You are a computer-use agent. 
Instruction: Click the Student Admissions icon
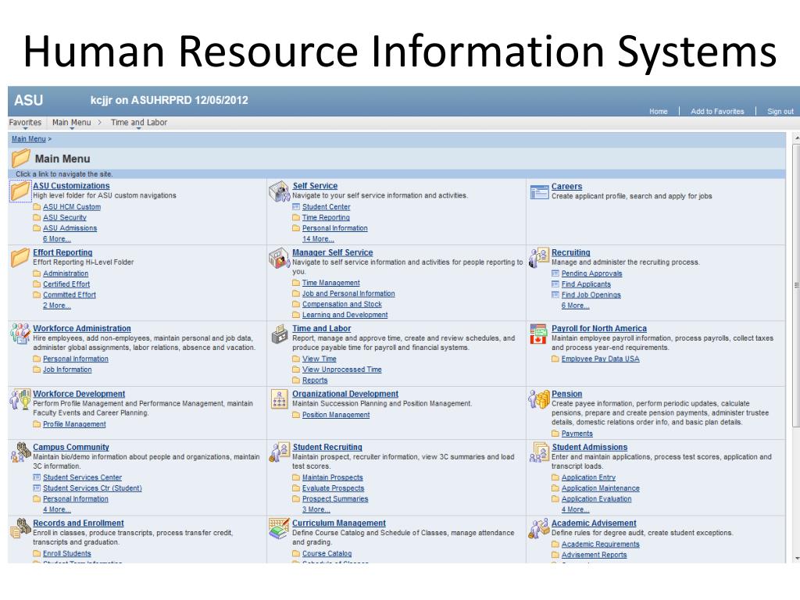pyautogui.click(x=539, y=452)
